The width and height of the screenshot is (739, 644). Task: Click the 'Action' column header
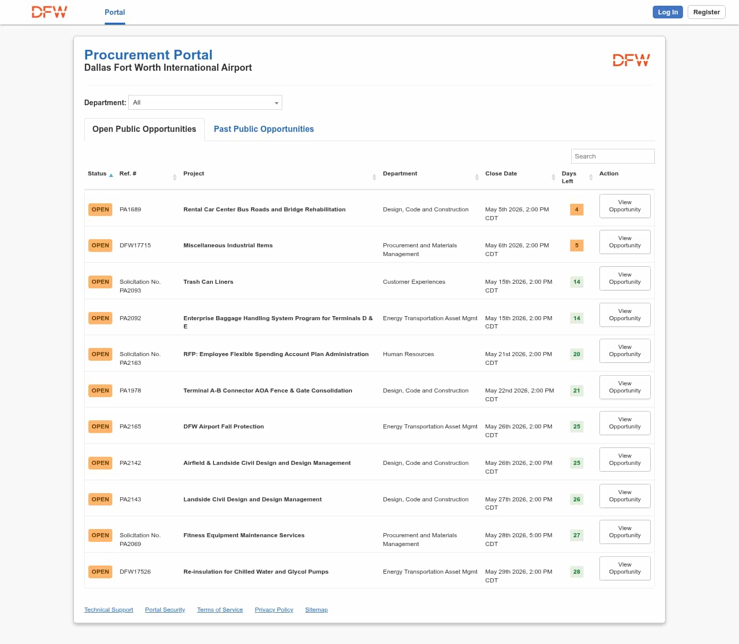pyautogui.click(x=609, y=173)
